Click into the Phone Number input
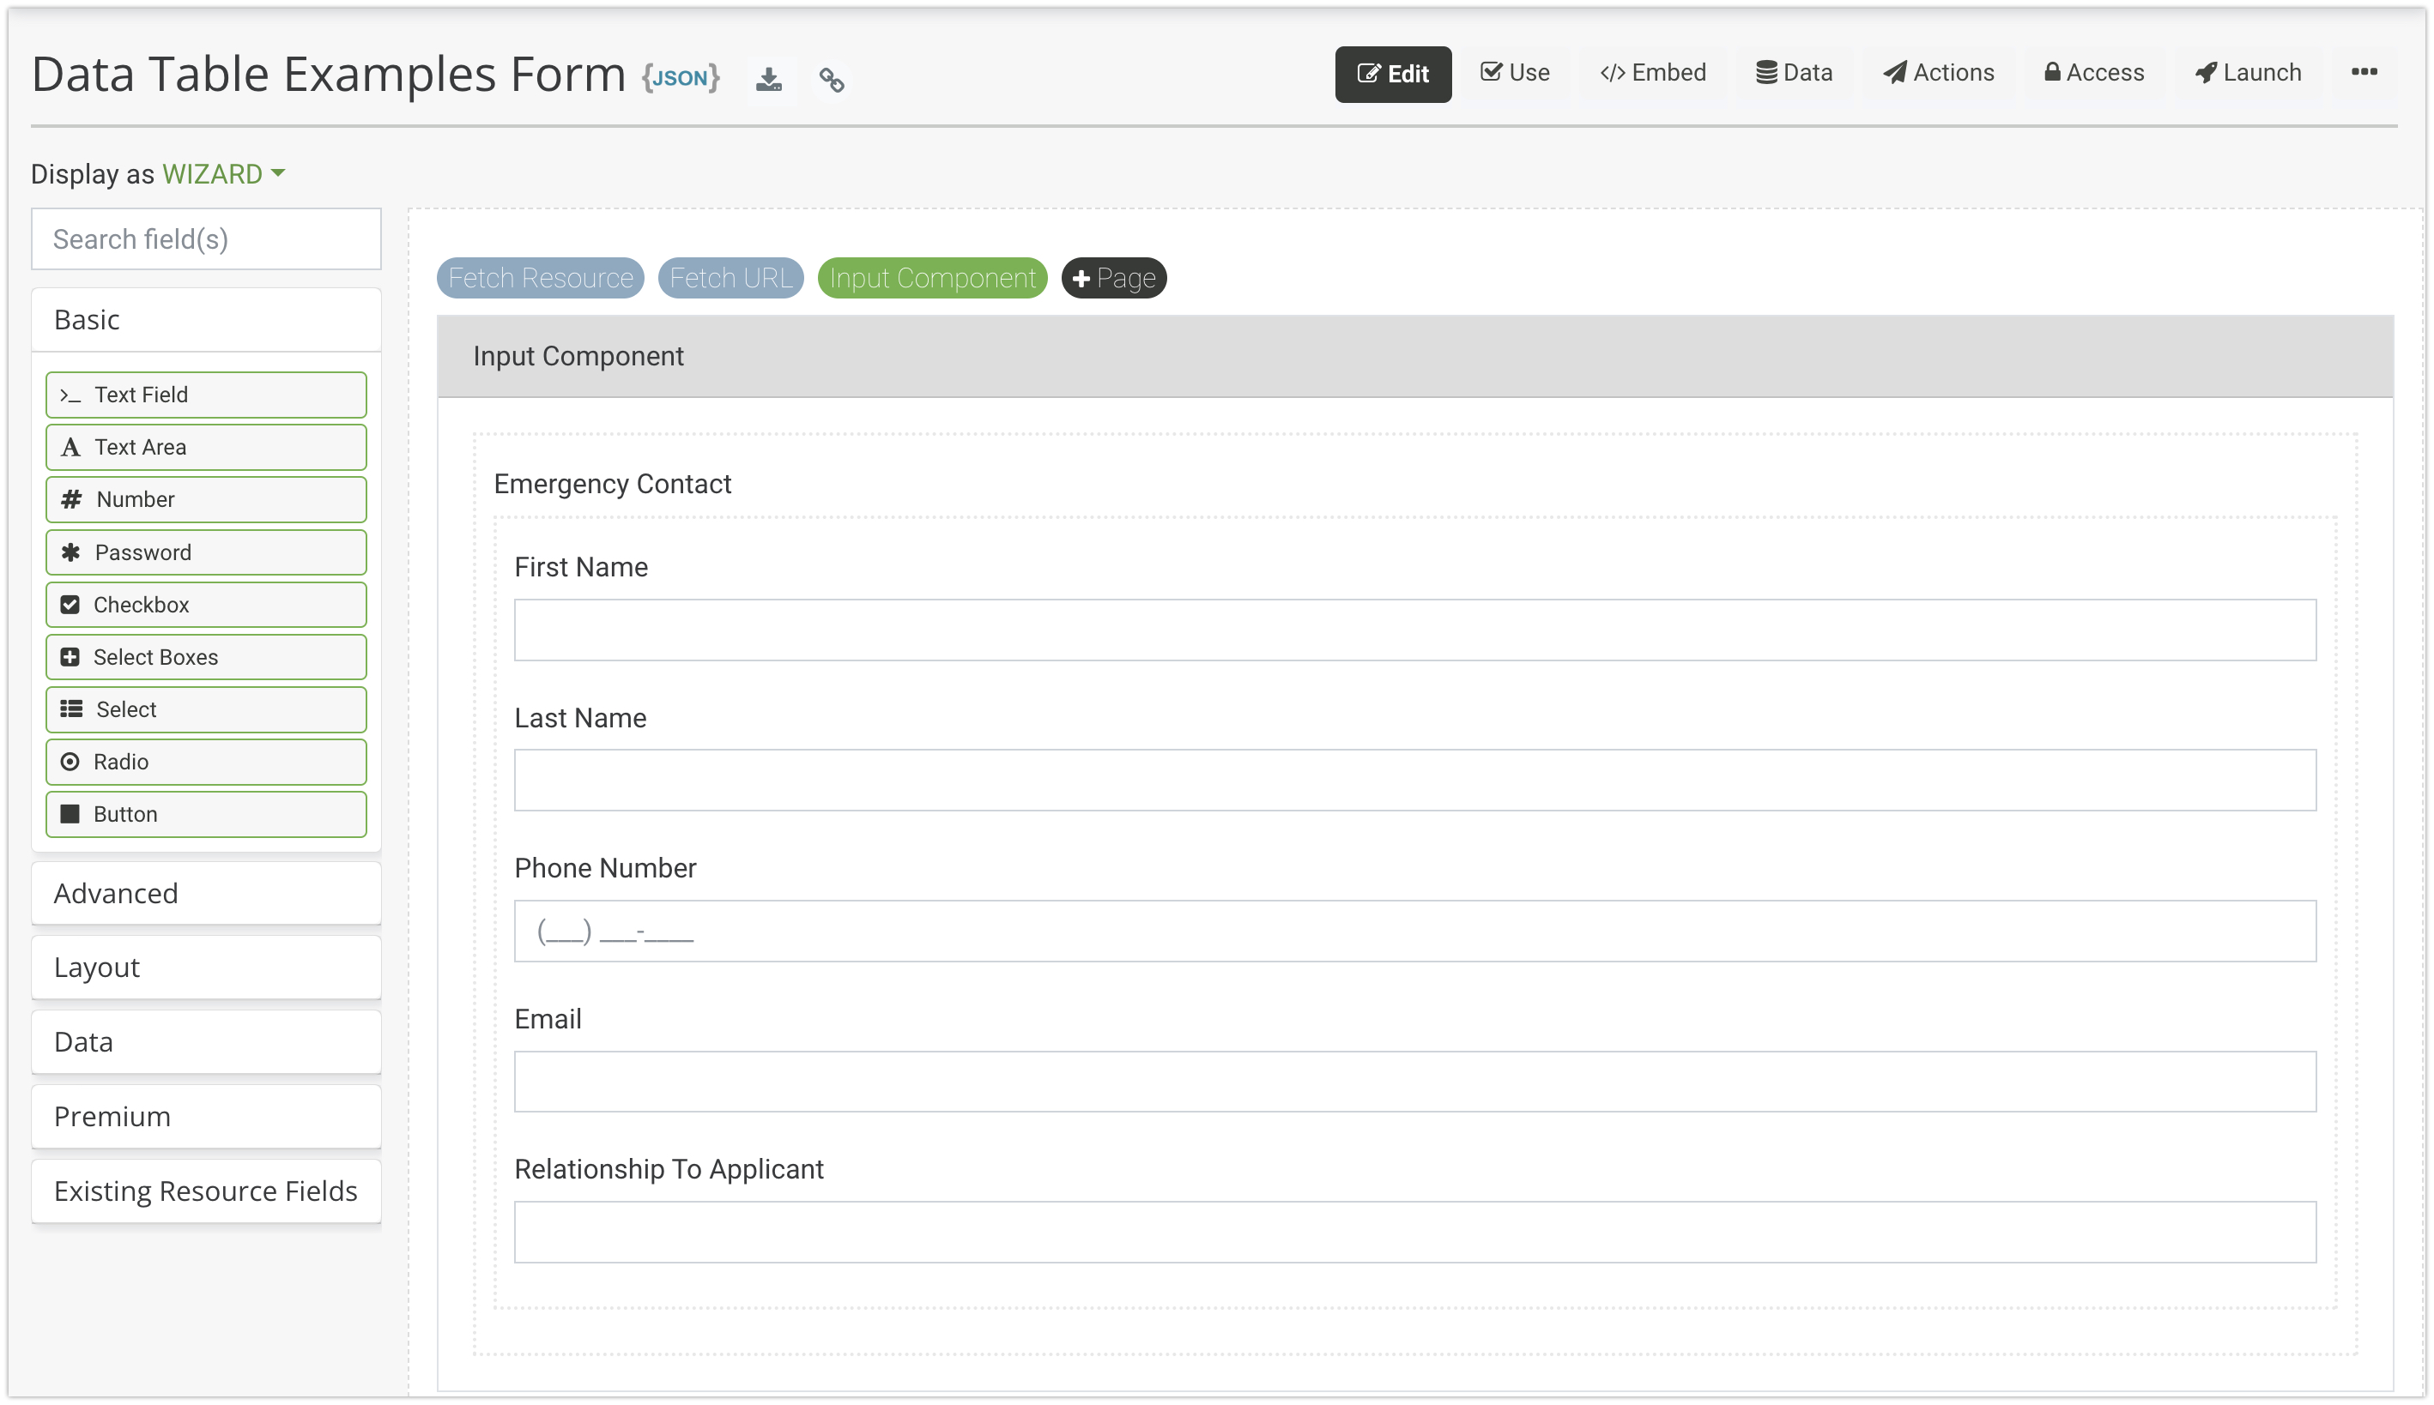 (x=1414, y=932)
